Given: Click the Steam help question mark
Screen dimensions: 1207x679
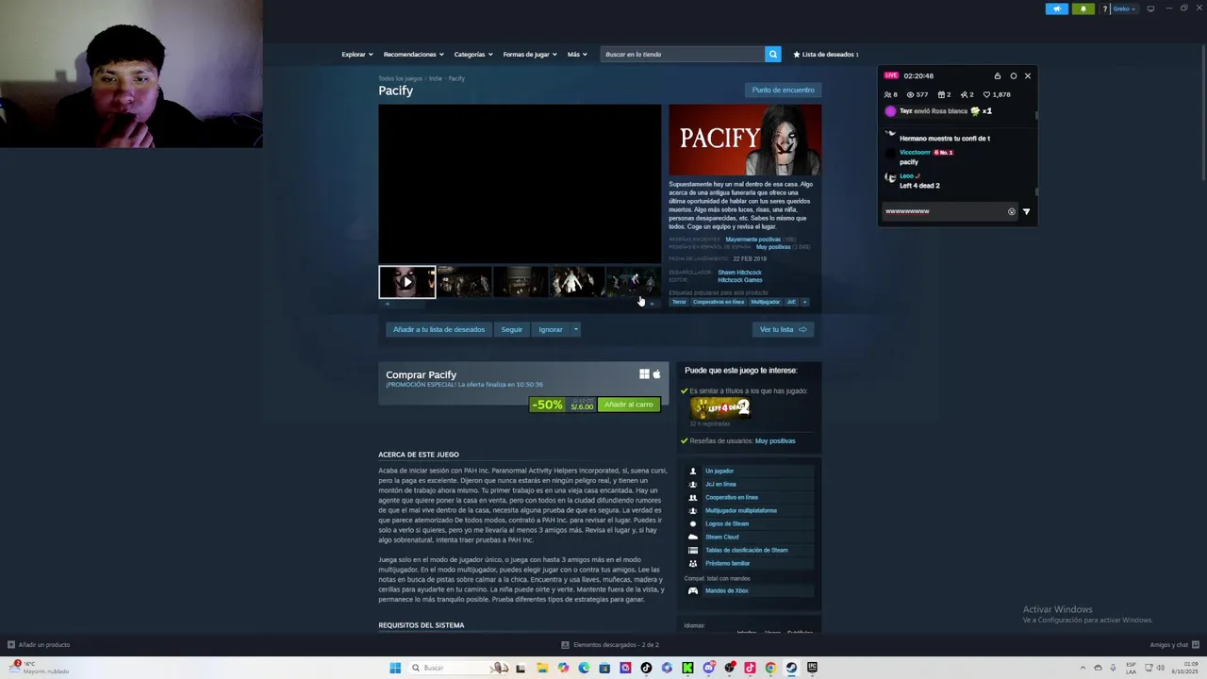Looking at the screenshot, I should point(1105,8).
